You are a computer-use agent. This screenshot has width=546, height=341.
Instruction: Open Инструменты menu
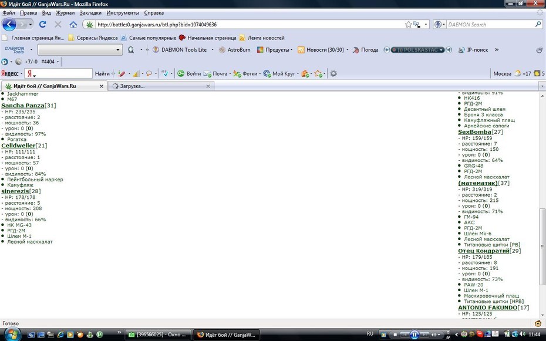point(123,13)
